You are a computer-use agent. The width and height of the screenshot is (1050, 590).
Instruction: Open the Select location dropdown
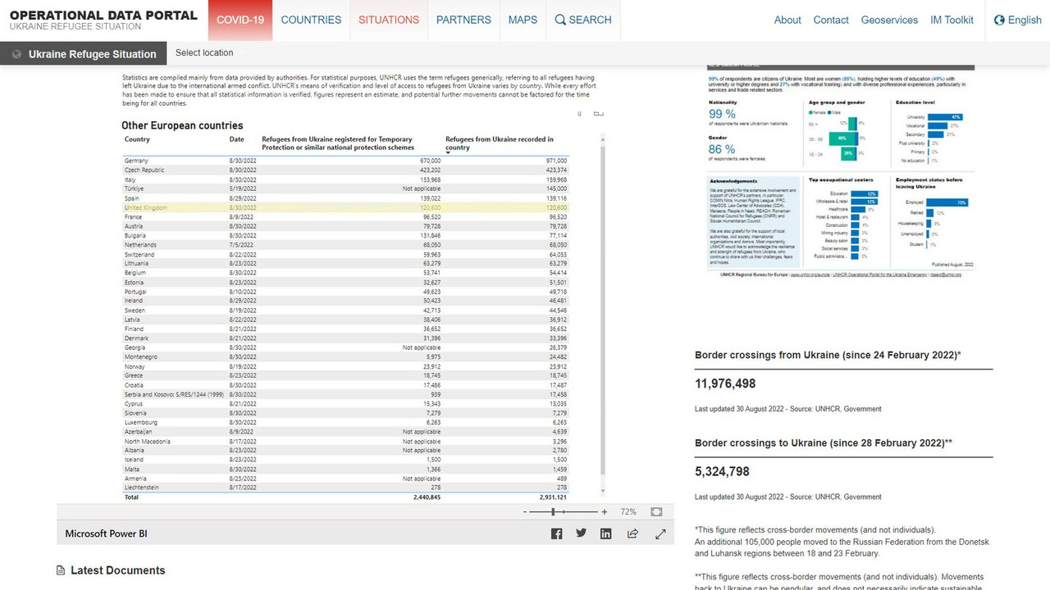(x=204, y=52)
